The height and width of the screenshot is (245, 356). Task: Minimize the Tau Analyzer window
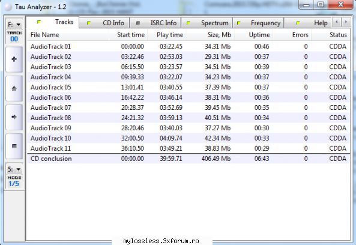306,5
